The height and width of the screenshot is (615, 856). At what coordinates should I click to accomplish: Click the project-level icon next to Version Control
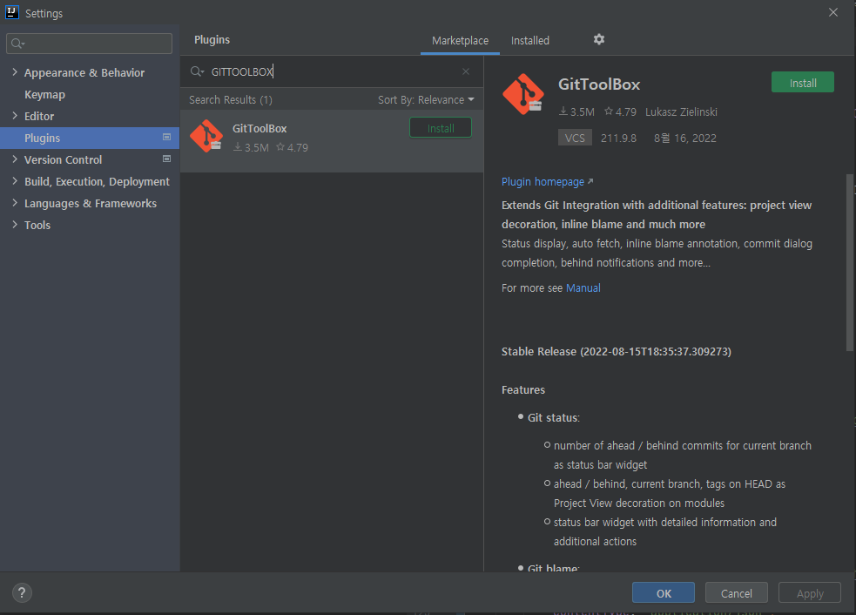coord(167,159)
